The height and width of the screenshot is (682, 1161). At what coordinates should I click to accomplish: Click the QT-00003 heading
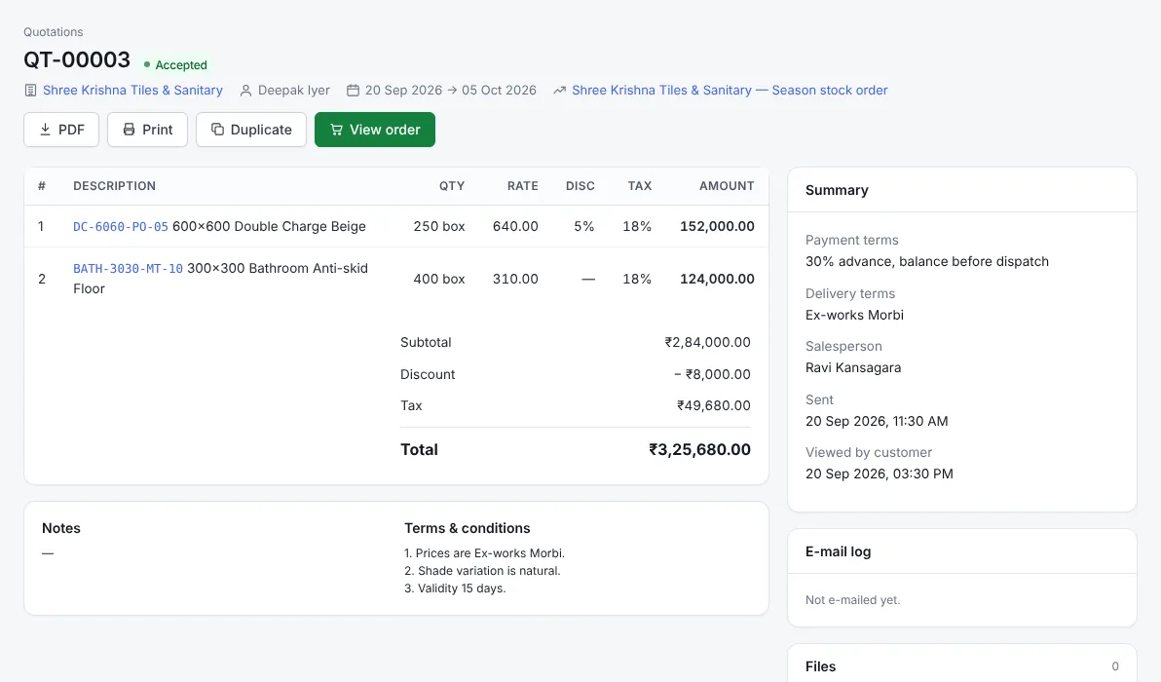pyautogui.click(x=77, y=59)
